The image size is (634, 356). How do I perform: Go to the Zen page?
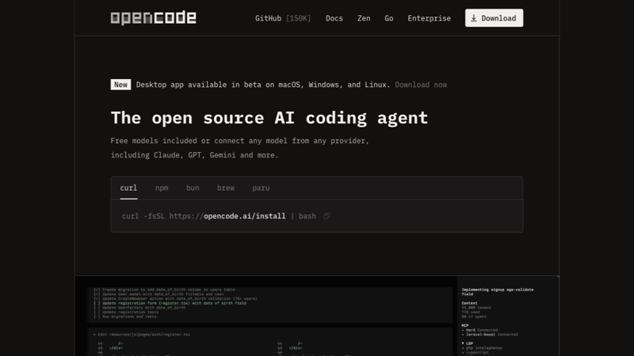click(x=364, y=18)
